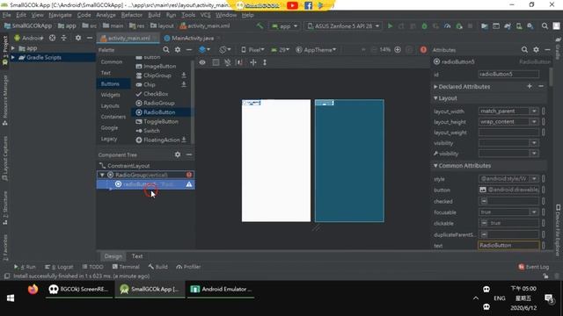This screenshot has width=563, height=316.
Task: Choose ASUS Zenfone 5 API 28 device
Action: pos(343,26)
